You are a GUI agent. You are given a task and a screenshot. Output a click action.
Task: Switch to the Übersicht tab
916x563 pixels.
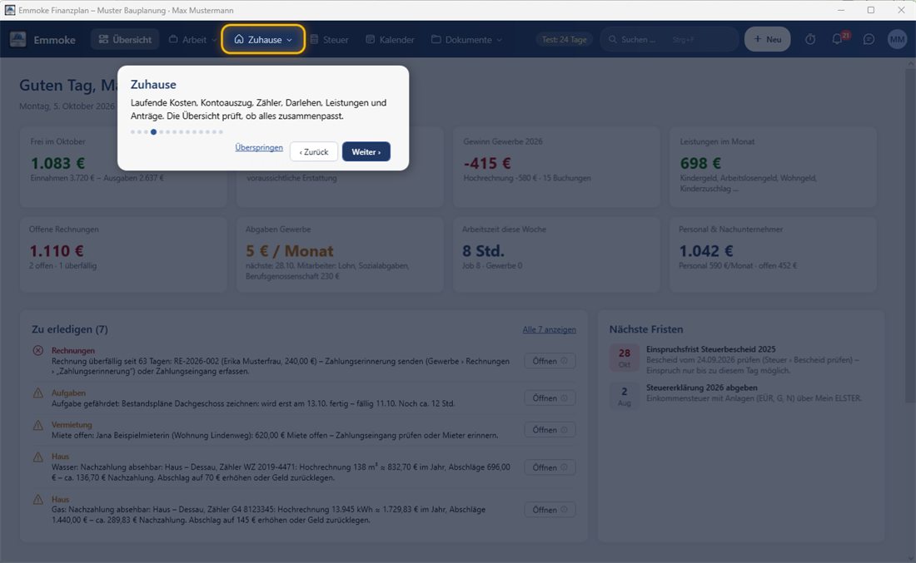coord(125,40)
